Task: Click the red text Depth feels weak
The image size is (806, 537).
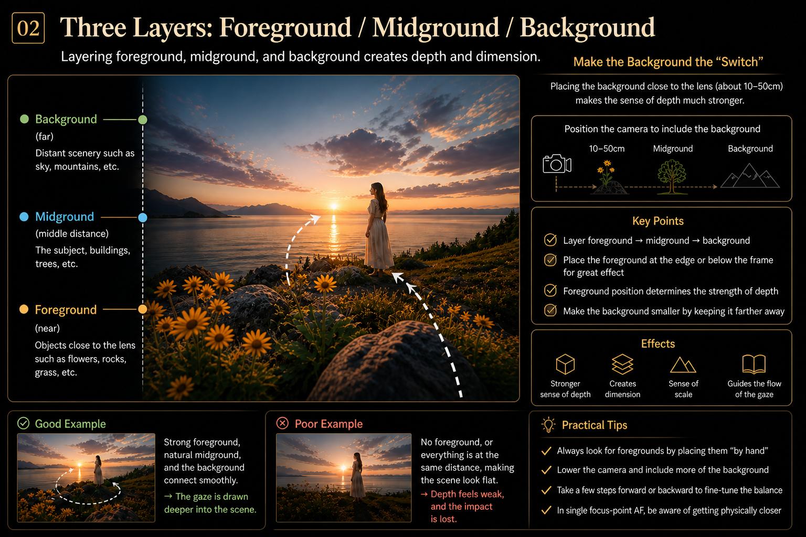Action: (x=462, y=507)
